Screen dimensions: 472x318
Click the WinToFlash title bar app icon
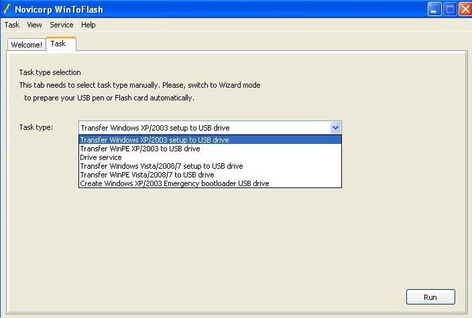tap(7, 9)
